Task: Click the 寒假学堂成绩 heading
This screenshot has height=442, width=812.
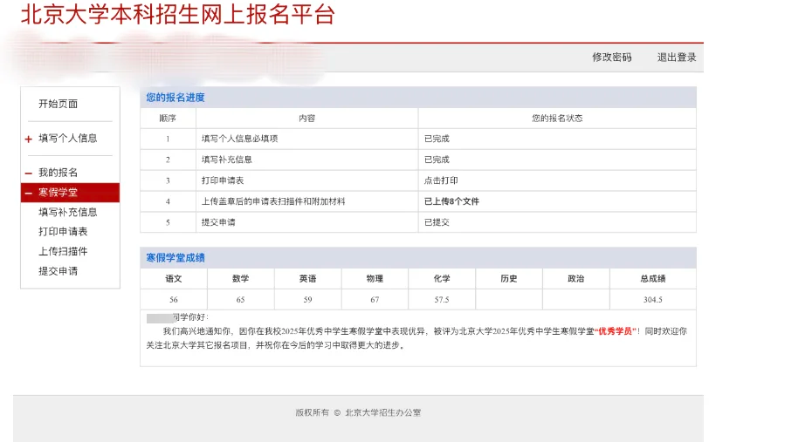Action: (175, 257)
